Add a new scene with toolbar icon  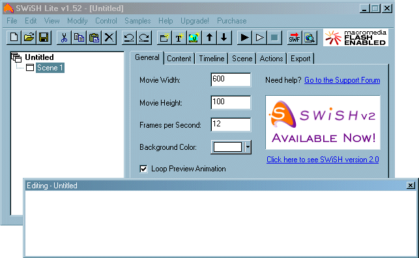[x=164, y=37]
